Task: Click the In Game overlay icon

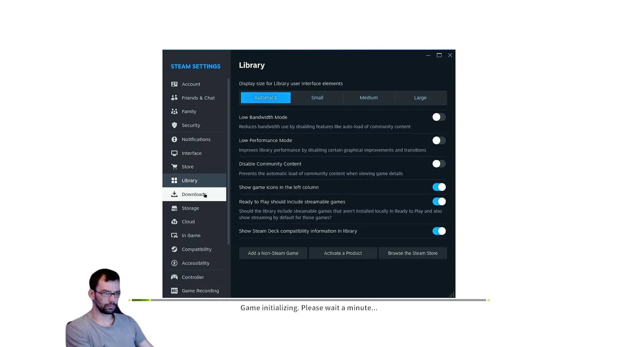Action: [174, 236]
